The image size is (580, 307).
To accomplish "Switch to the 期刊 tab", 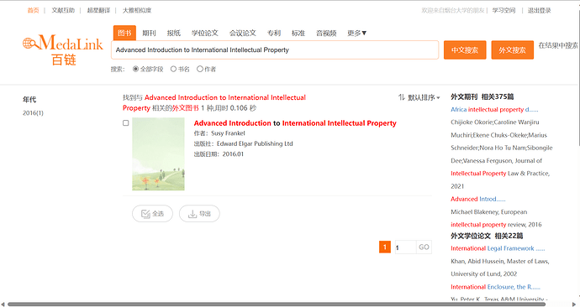I will click(x=149, y=33).
